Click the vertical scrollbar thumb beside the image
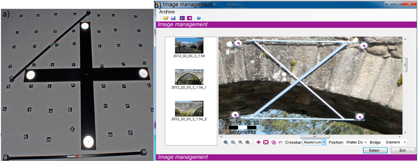Screen dimensions: 418x161 405,65
